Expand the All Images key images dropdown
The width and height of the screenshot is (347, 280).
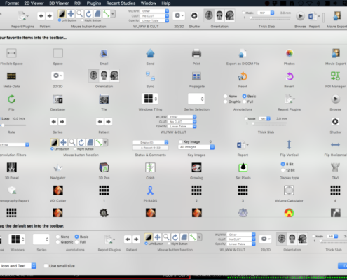coord(196,147)
